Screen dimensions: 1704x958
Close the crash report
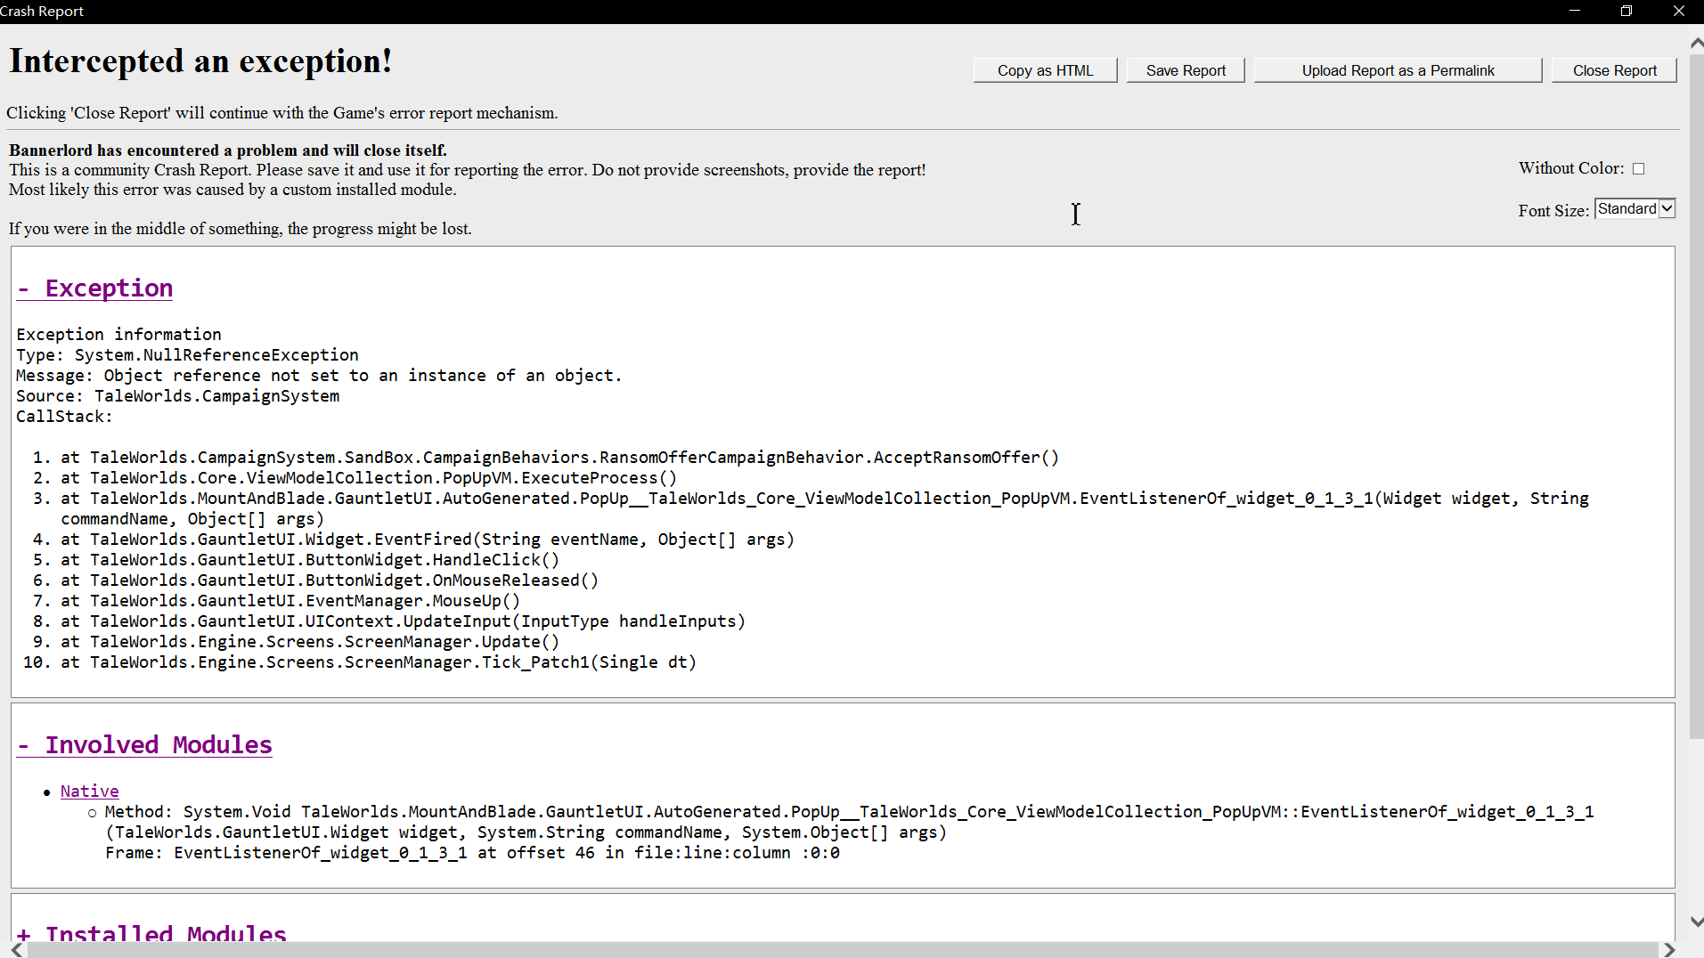1614,70
